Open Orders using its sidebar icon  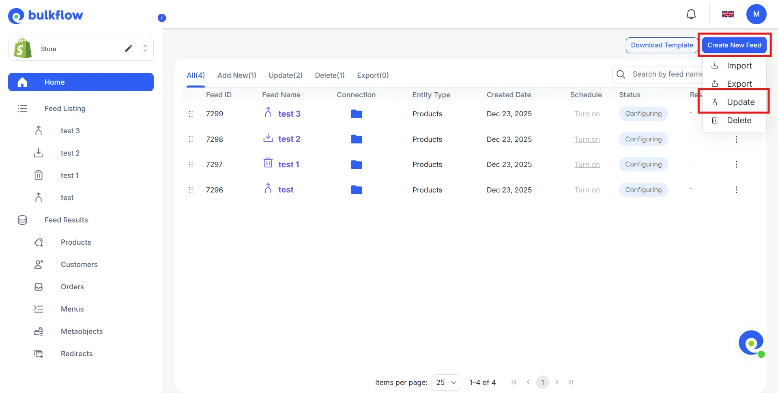38,286
